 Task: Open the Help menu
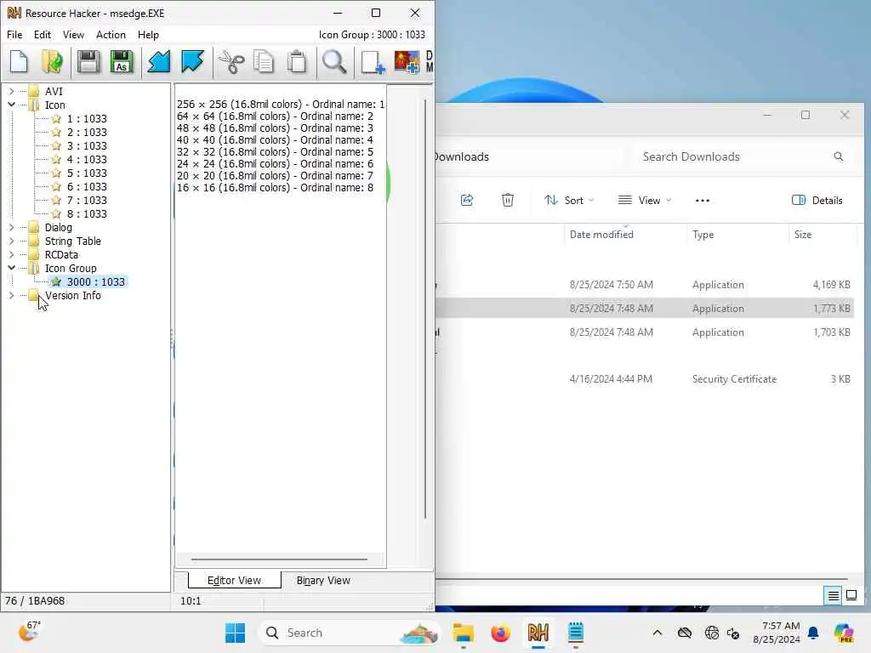coord(148,34)
